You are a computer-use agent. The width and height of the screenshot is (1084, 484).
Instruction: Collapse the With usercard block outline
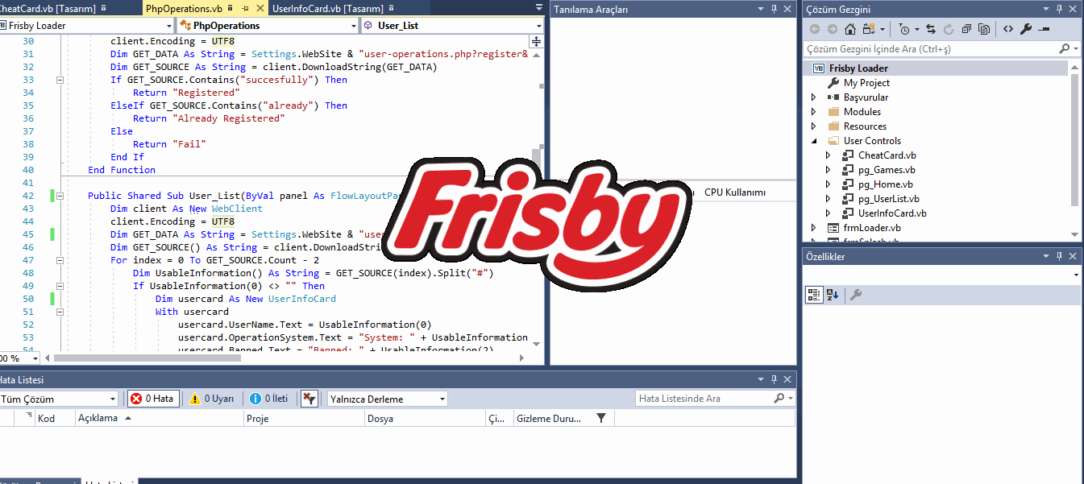(60, 312)
